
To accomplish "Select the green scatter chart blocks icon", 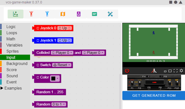I will [x=15, y=14].
